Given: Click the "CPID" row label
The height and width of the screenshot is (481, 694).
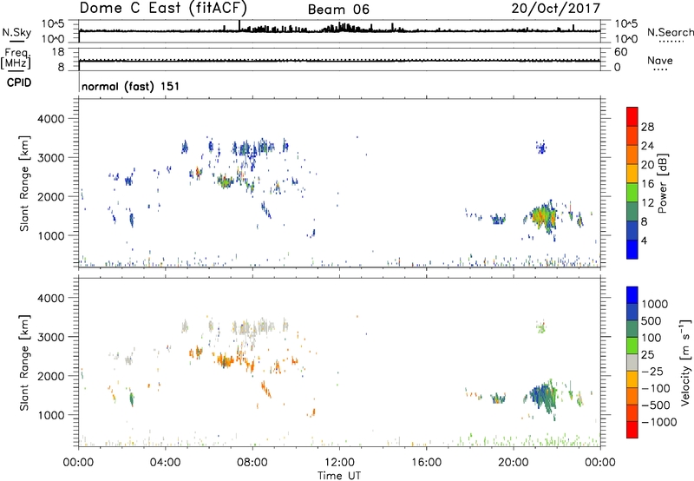Looking at the screenshot, I should tap(19, 82).
